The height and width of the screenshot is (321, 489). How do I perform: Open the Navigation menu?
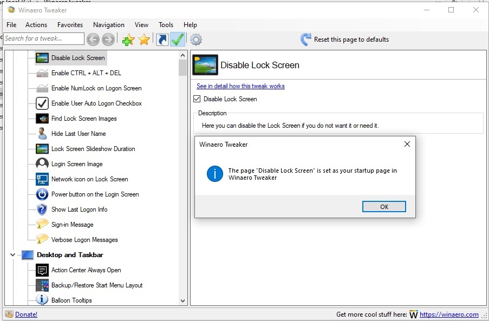click(109, 25)
